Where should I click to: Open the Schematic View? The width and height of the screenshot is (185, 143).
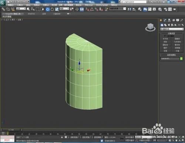click(154, 9)
